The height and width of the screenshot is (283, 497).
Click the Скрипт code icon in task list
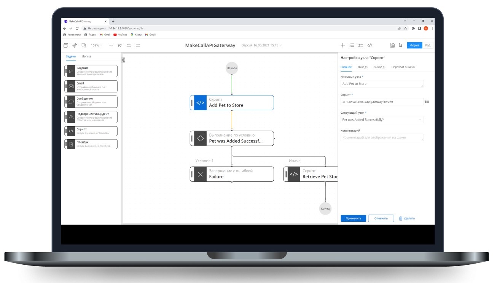tap(71, 131)
